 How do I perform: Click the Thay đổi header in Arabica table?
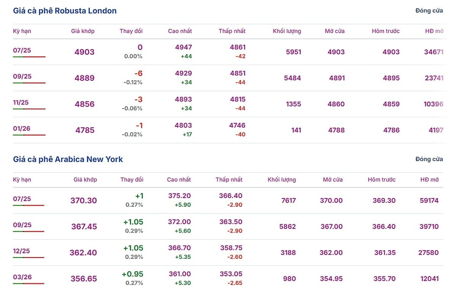[132, 179]
